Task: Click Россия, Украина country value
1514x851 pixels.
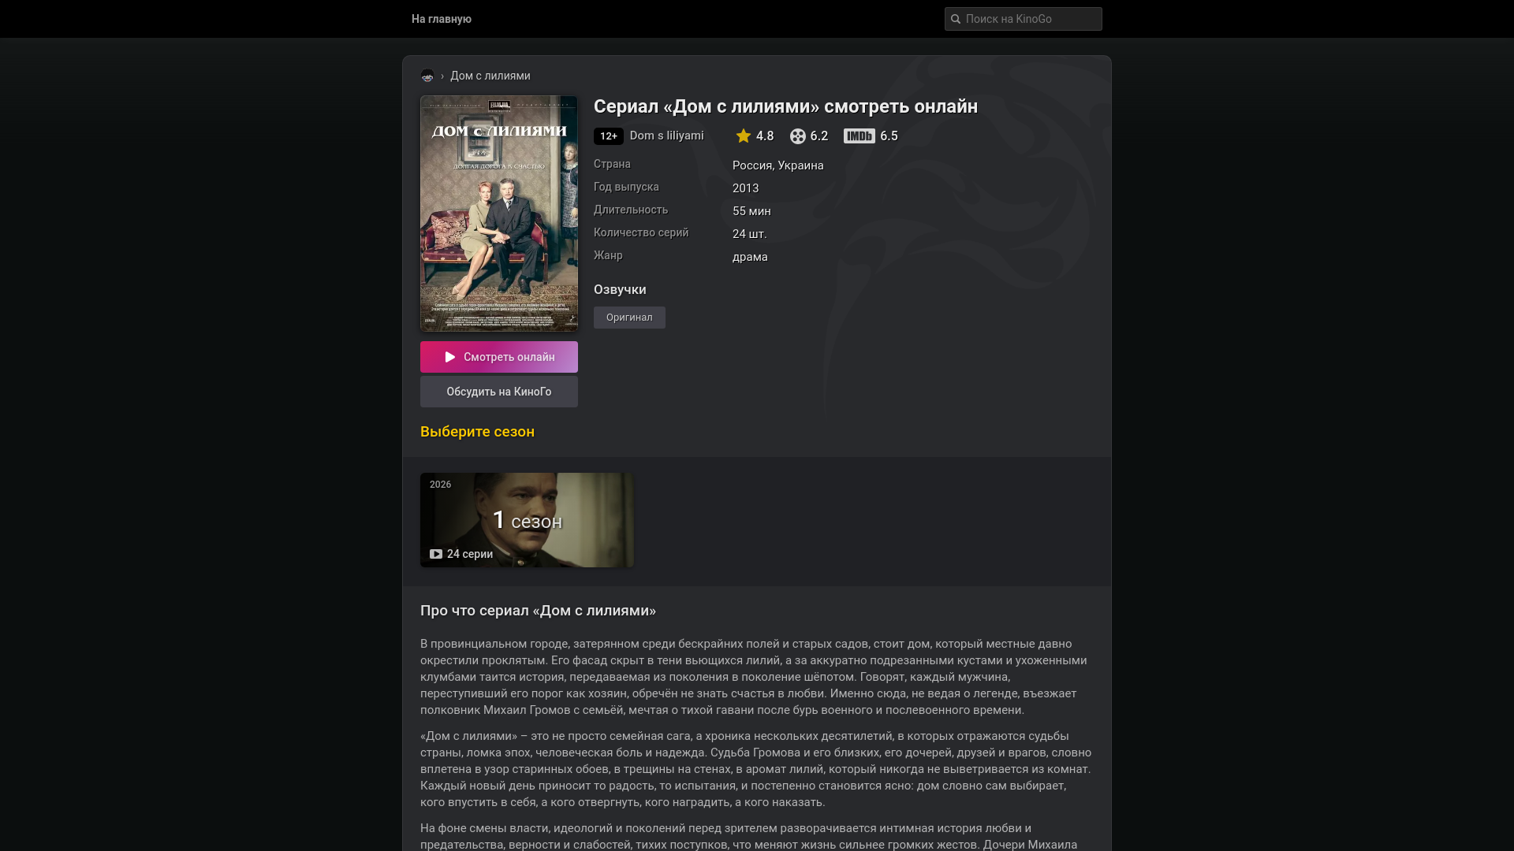Action: [778, 165]
